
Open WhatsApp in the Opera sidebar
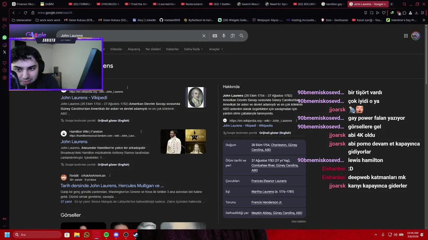pos(4,38)
